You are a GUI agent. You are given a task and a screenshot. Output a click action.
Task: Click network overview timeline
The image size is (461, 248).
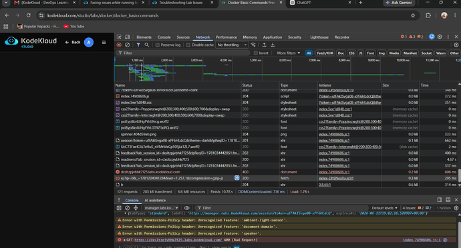[x=287, y=69]
